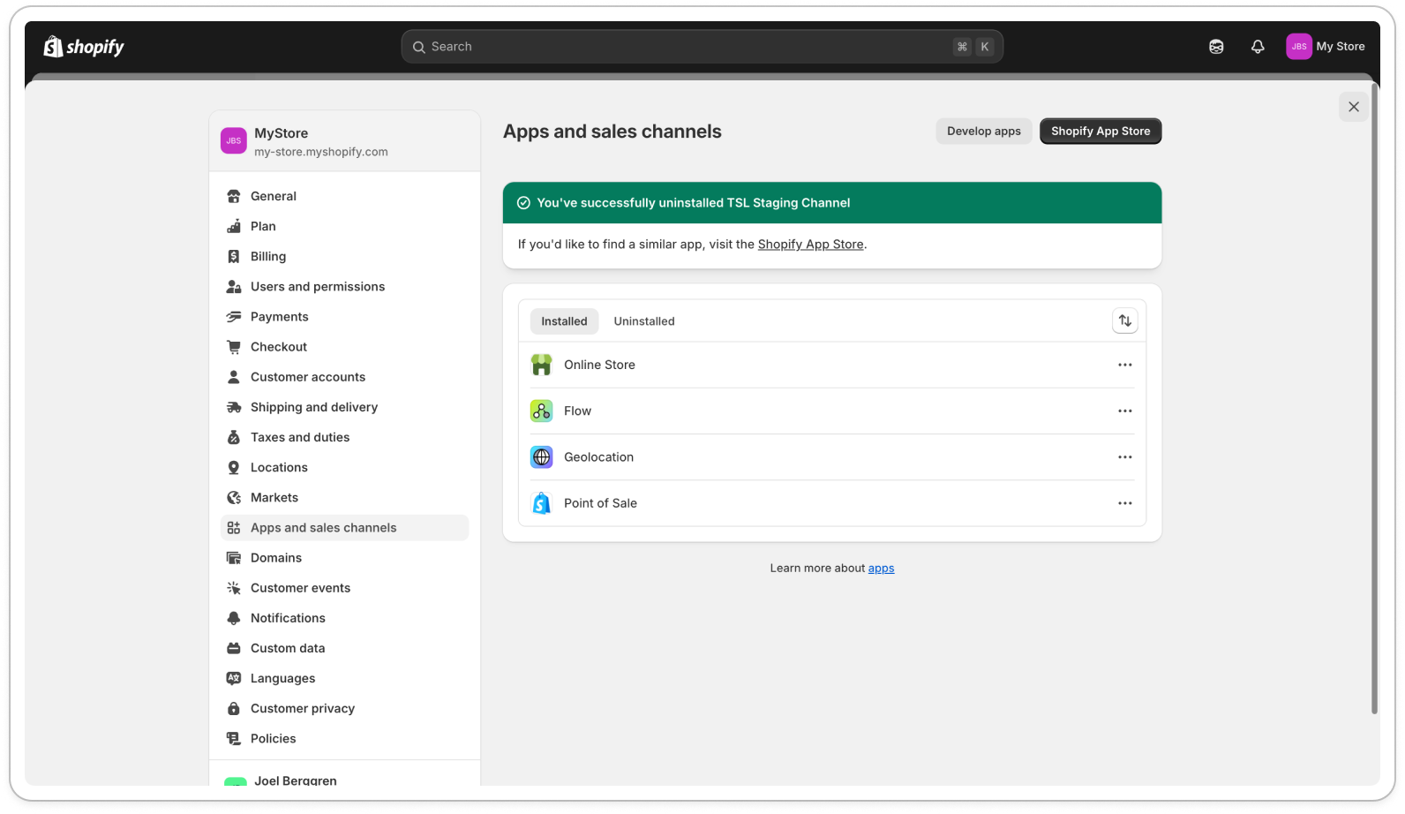1405x814 pixels.
Task: Click the Domains icon
Action: point(234,558)
